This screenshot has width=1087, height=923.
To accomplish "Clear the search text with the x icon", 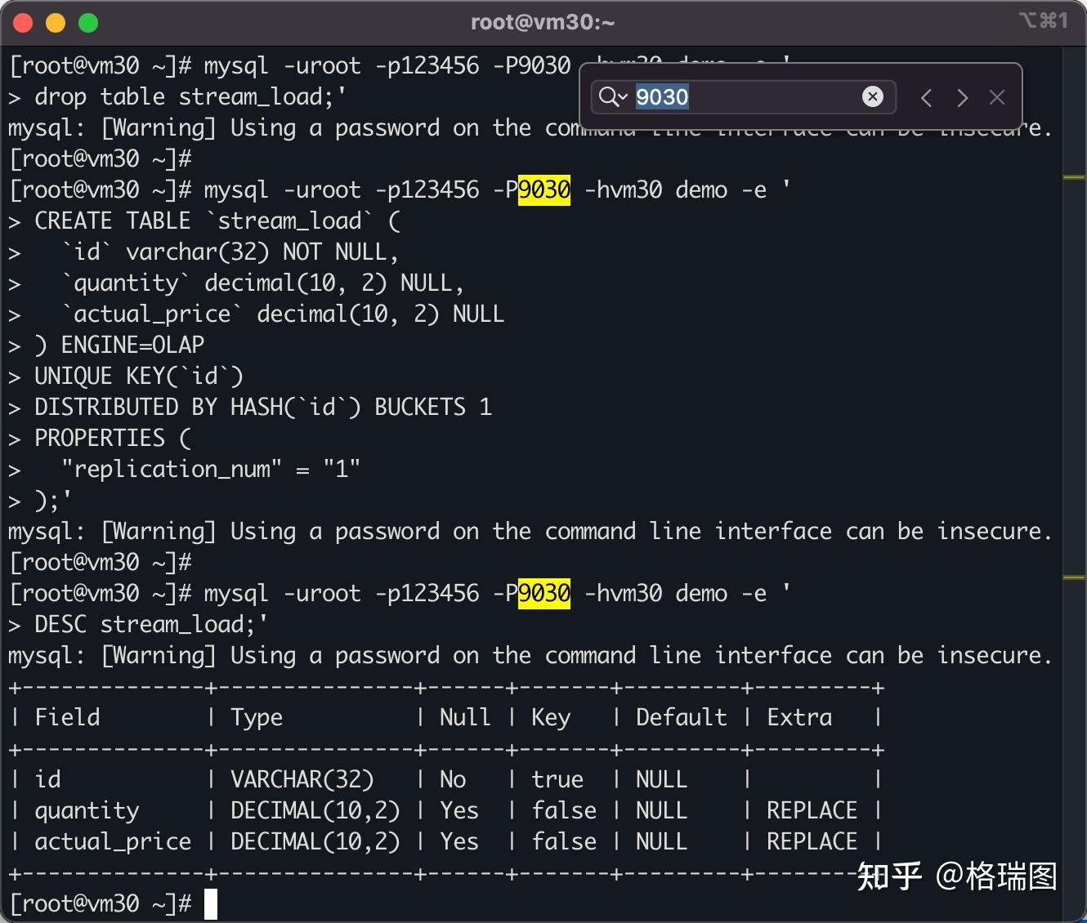I will (873, 96).
